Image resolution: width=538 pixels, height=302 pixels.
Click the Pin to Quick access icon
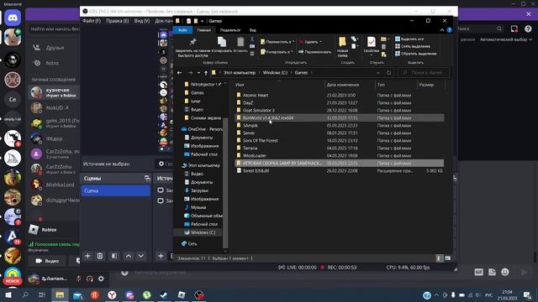click(x=193, y=42)
